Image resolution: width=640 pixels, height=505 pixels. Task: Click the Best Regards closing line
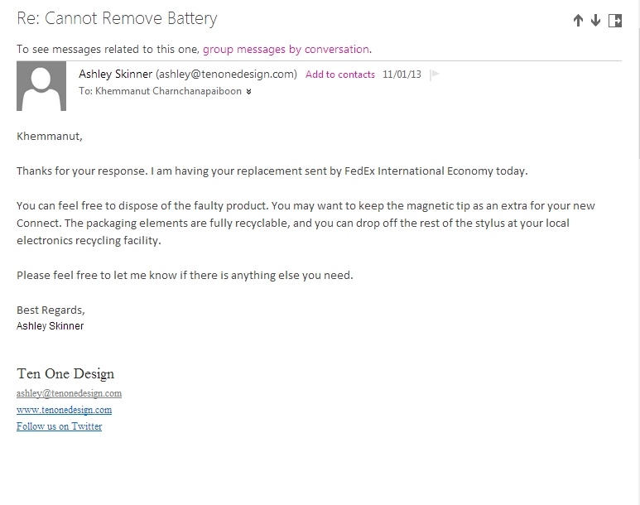point(51,310)
